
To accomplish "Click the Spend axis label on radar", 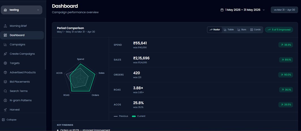I will click(80, 59).
